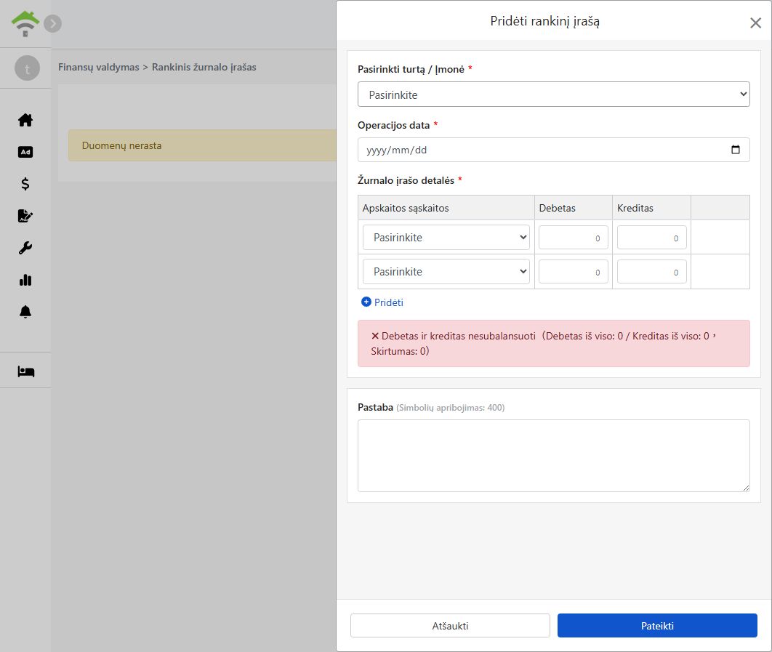Click Rankinis žurnalo įrašas breadcrumb
This screenshot has height=652, width=772.
[204, 67]
